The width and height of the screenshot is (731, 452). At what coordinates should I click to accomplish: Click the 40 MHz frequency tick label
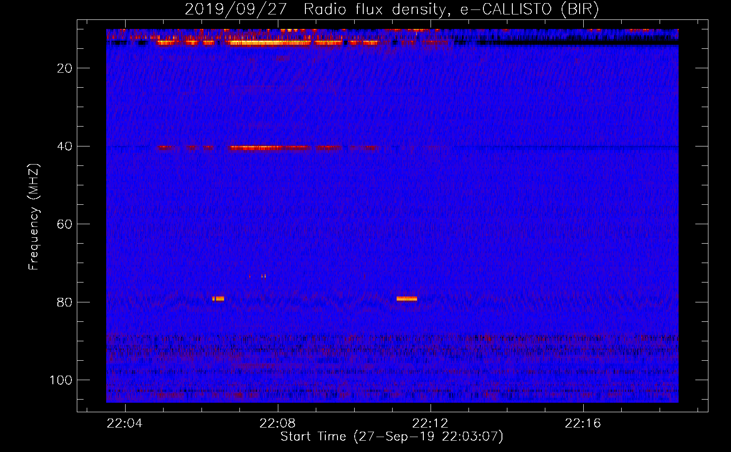[65, 146]
